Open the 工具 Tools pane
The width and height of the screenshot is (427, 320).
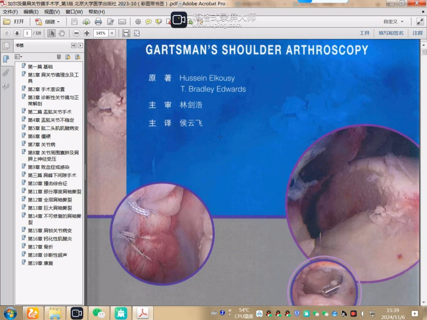click(x=364, y=33)
